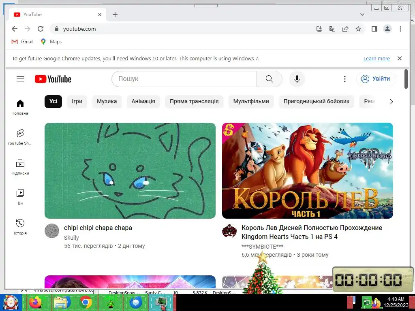
Task: Click the YouTube logo
Action: 53,79
